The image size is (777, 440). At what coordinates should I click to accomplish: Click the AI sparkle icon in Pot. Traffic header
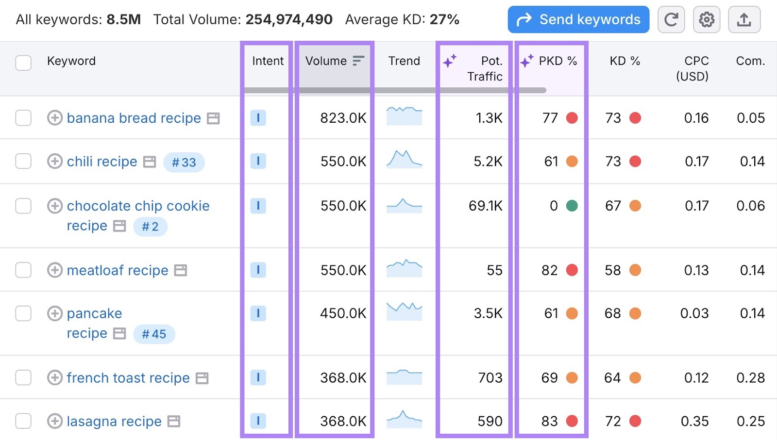pyautogui.click(x=449, y=61)
